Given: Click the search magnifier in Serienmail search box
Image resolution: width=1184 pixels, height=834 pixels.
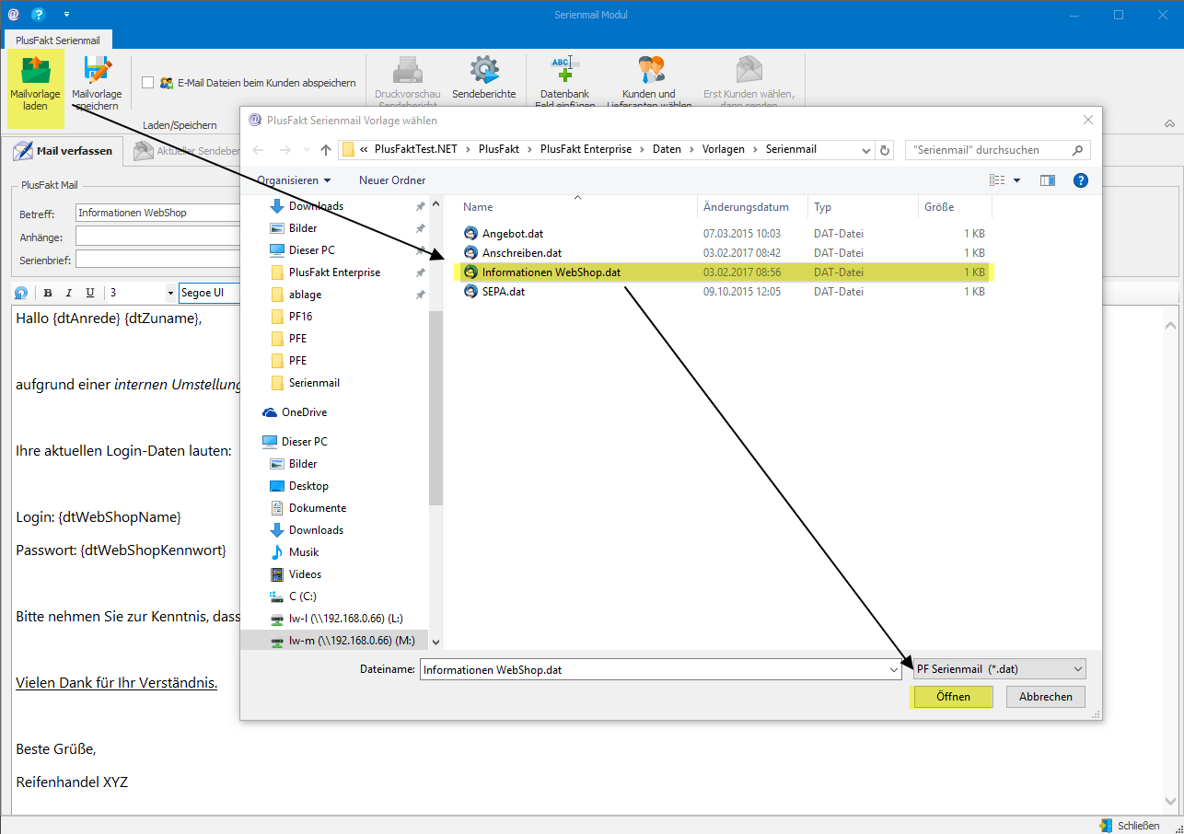Looking at the screenshot, I should (1078, 150).
